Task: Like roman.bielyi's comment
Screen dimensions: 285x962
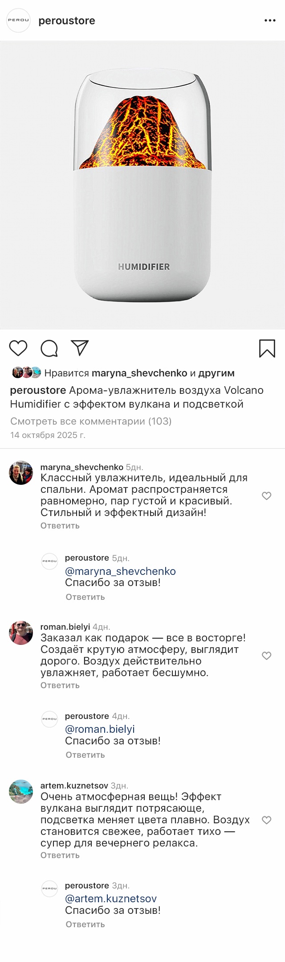Action: point(266,656)
